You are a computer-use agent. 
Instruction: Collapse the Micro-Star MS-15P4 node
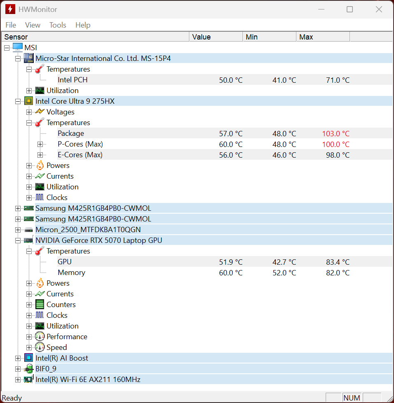[x=18, y=58]
